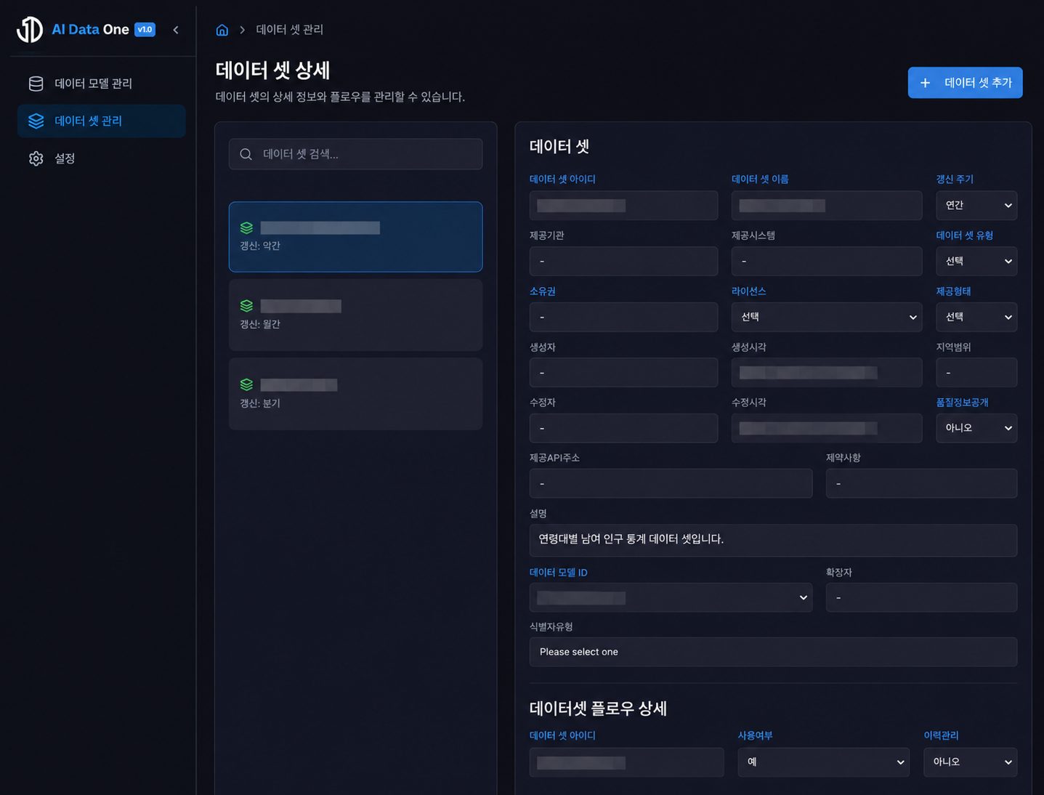This screenshot has width=1044, height=795.
Task: Click the AI Data One logo icon
Action: pyautogui.click(x=30, y=30)
